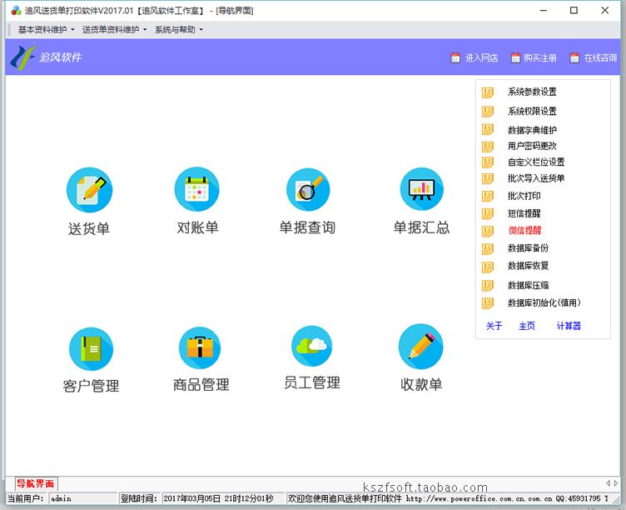
Task: Click the icon beside 数据字典维护
Action: pyautogui.click(x=488, y=129)
